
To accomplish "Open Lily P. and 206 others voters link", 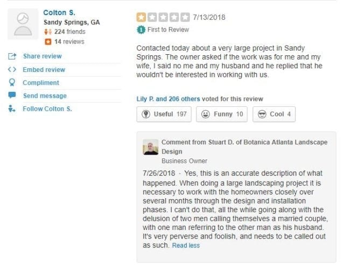I will [168, 99].
